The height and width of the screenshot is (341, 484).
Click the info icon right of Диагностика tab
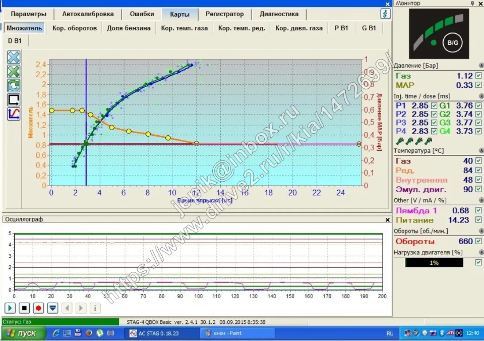pyautogui.click(x=385, y=14)
